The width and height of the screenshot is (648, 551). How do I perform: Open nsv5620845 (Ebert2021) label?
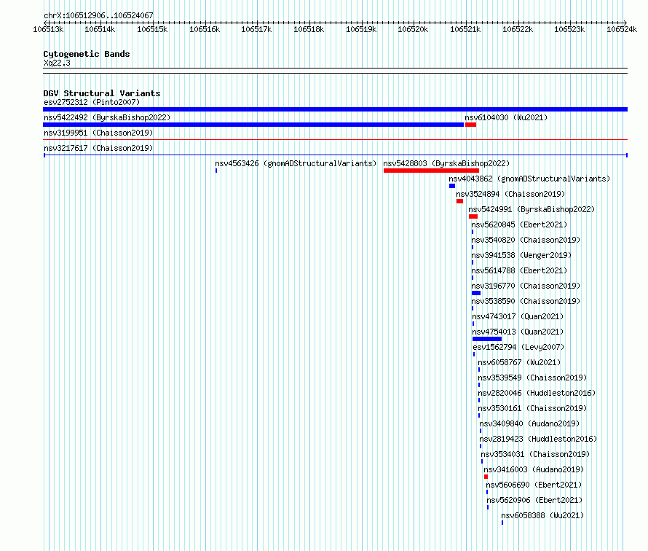pos(519,224)
